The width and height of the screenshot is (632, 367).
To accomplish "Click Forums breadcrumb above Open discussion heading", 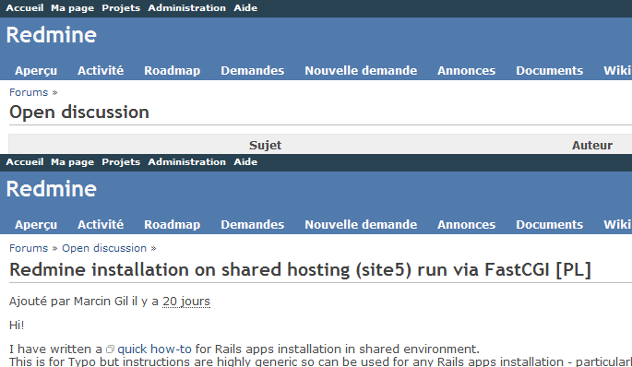I will [x=29, y=92].
